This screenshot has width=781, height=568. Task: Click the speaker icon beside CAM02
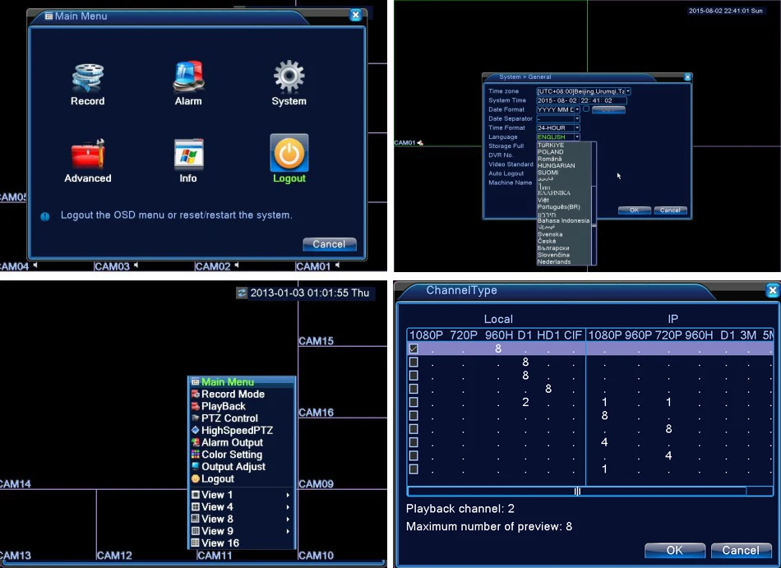coord(237,266)
